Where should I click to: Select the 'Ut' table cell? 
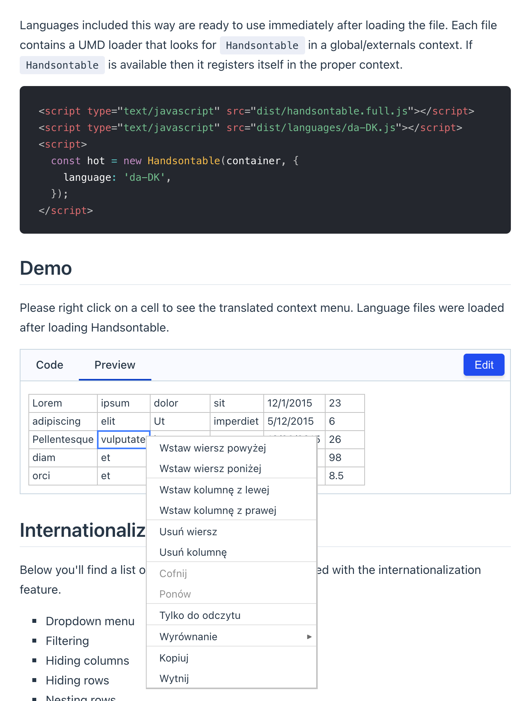(x=180, y=421)
